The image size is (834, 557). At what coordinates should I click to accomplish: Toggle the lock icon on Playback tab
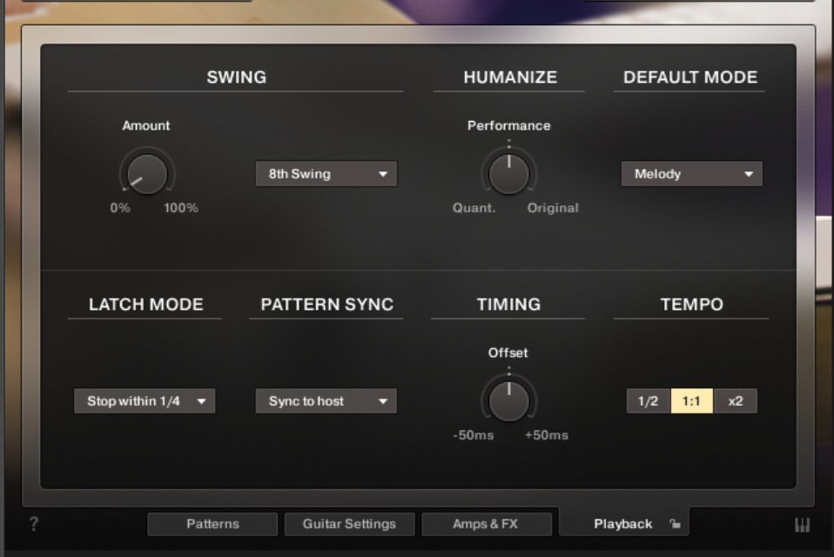[x=675, y=524]
